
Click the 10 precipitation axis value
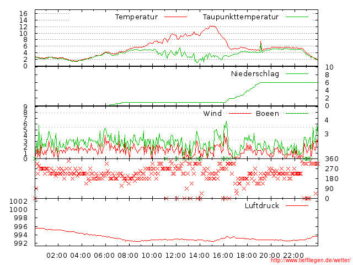329,67
